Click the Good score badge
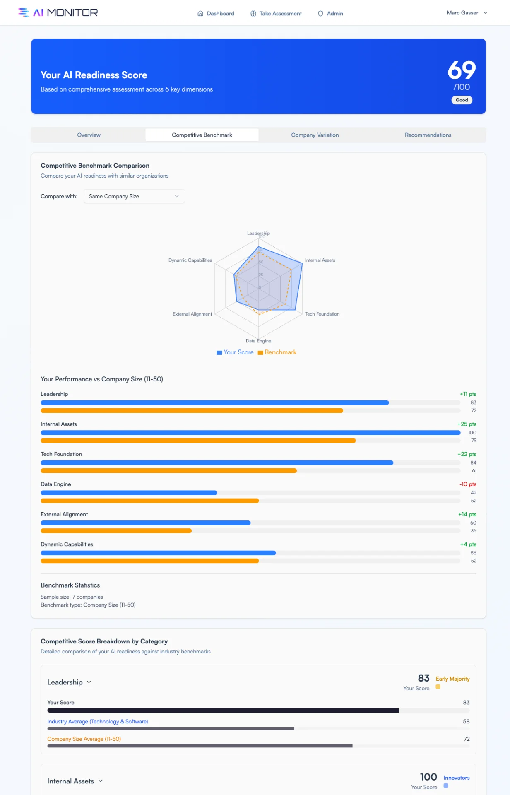 point(462,100)
